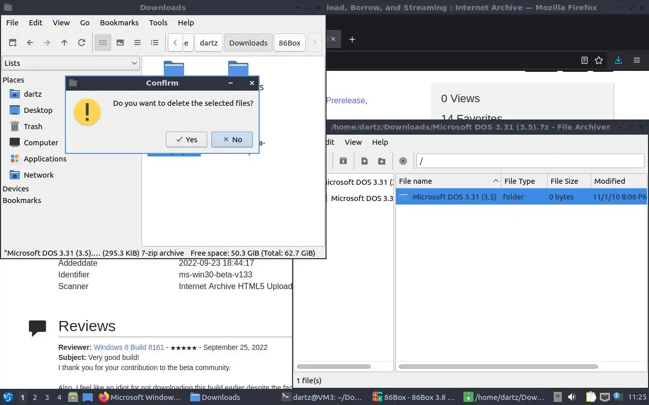Image resolution: width=649 pixels, height=405 pixels.
Task: Open Firefox downloads panel
Action: tap(618, 60)
